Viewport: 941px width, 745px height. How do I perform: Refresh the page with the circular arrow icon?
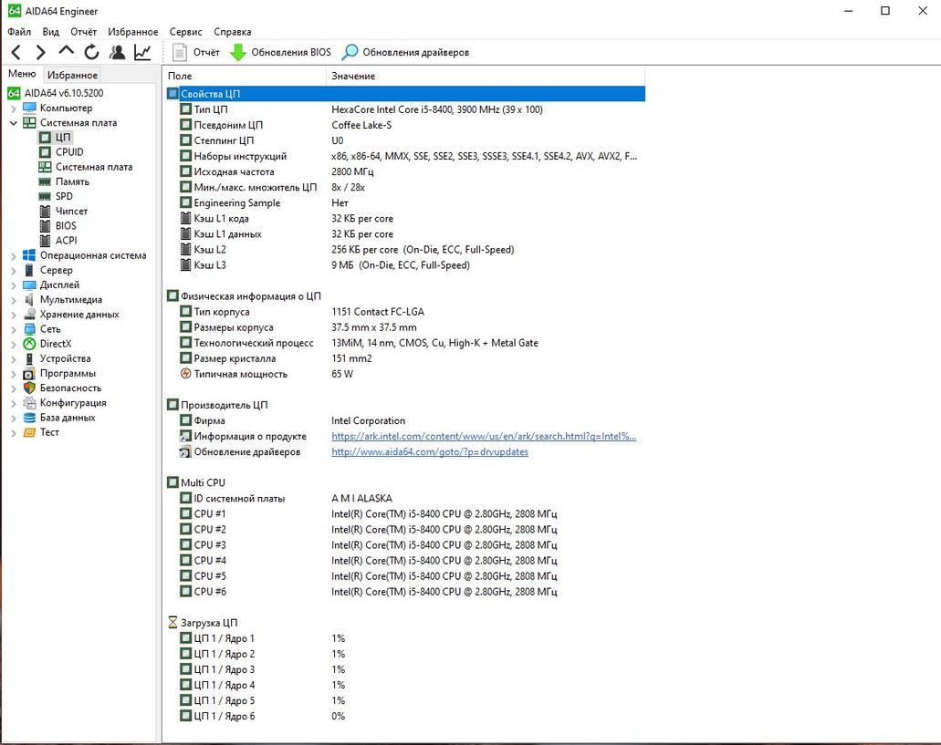coord(92,53)
